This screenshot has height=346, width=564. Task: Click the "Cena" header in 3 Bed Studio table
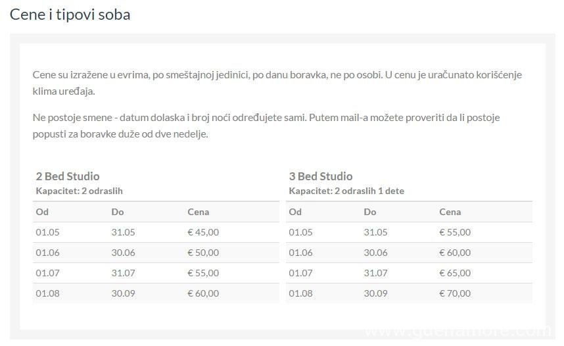click(450, 212)
